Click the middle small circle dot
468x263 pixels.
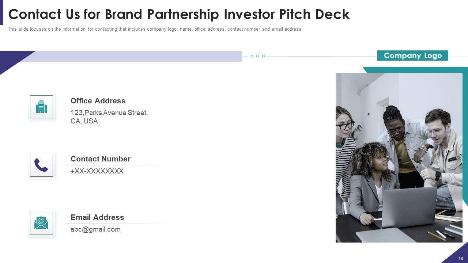pyautogui.click(x=258, y=56)
